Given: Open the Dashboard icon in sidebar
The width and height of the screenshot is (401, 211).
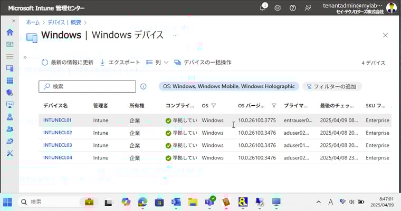Looking at the screenshot, I should [x=9, y=44].
